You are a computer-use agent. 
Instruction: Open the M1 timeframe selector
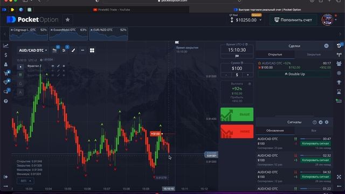26,181
